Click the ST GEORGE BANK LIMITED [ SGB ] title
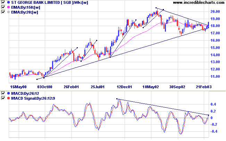226x141 pixels. [x=50, y=2]
